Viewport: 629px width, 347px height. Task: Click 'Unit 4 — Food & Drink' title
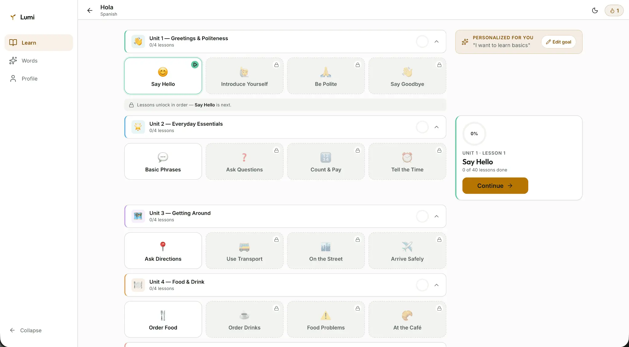coord(177,282)
